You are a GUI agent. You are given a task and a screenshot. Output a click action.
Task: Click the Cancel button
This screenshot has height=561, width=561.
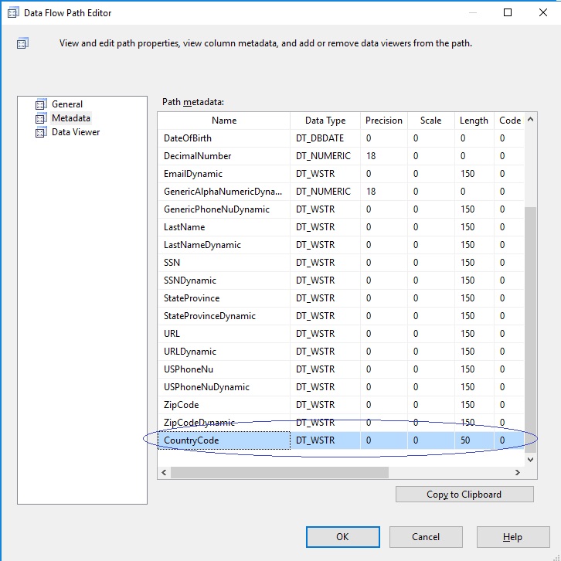(426, 537)
